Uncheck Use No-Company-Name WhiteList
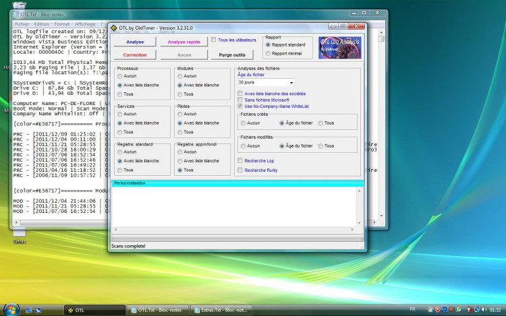 240,106
